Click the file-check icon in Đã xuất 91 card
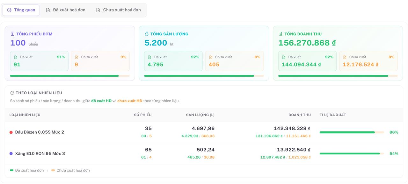 pos(16,57)
